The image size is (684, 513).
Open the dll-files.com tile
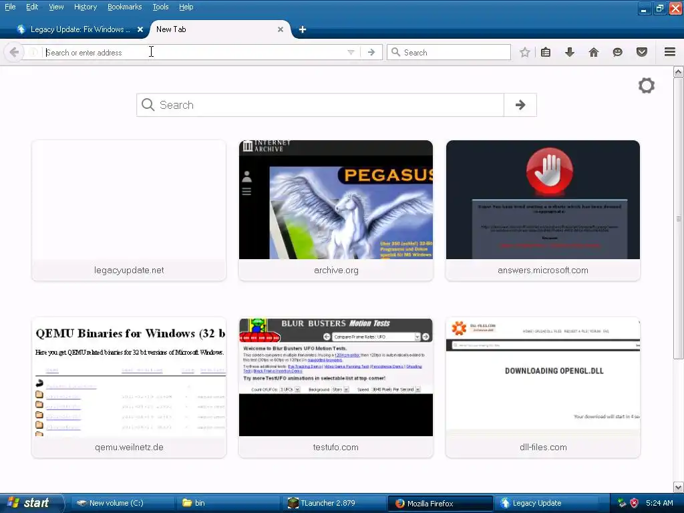click(x=542, y=387)
